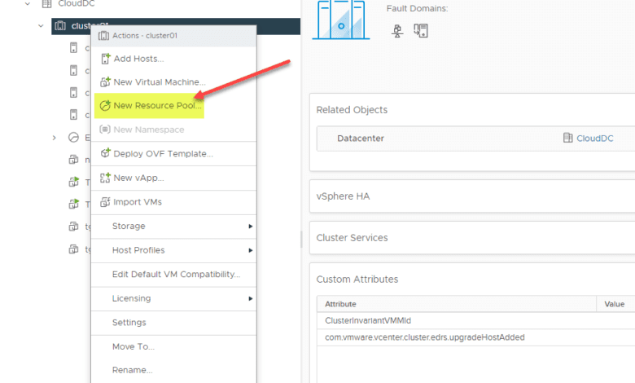Click the Licensing submenu arrow
Viewport: 635px width, 383px height.
coord(250,299)
